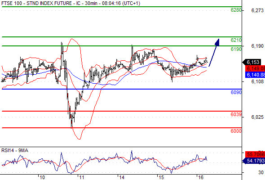Screen dimensions: 265x180
Task: Select the 6210 resistance level label
Action: pos(236,40)
